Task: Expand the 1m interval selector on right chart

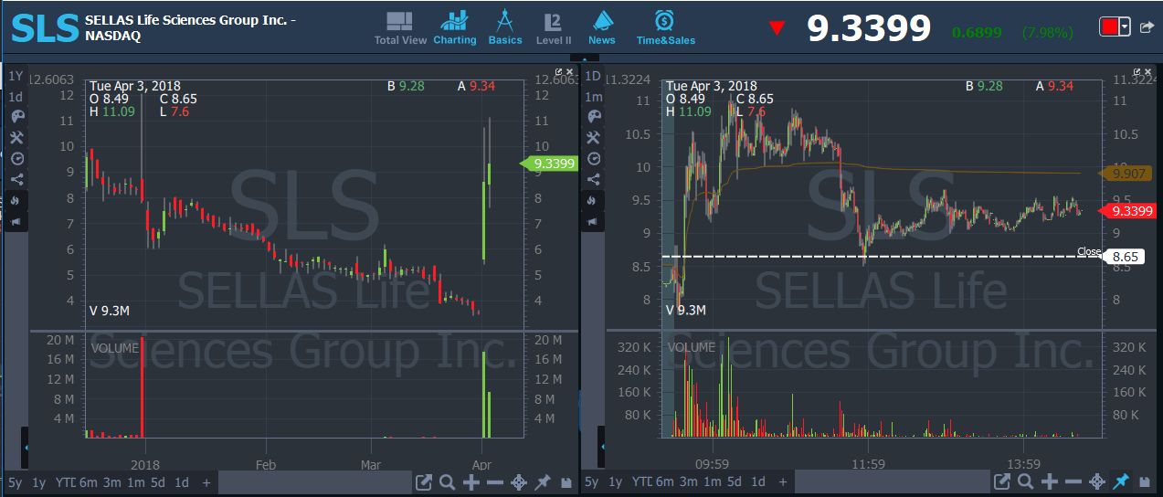Action: pos(593,97)
